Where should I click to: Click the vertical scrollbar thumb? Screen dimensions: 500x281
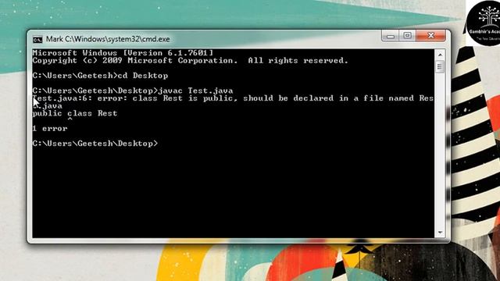click(440, 66)
